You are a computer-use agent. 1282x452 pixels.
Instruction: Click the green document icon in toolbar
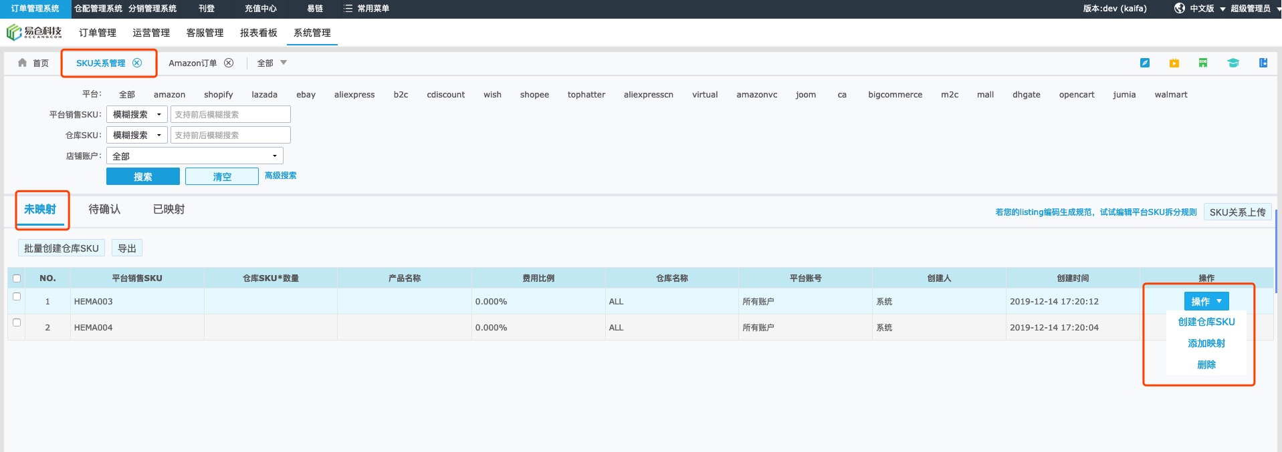point(1203,63)
